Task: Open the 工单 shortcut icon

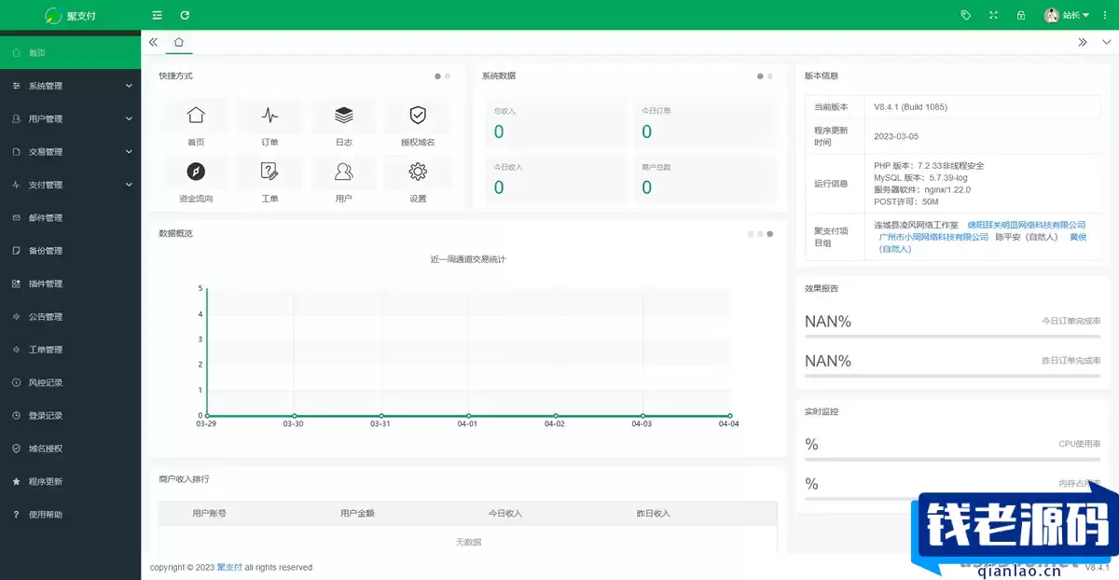Action: click(x=269, y=172)
